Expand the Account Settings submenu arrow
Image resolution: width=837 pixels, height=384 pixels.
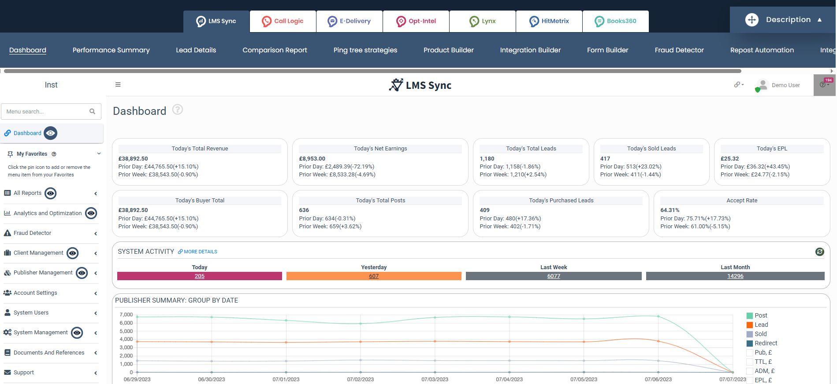pyautogui.click(x=96, y=293)
